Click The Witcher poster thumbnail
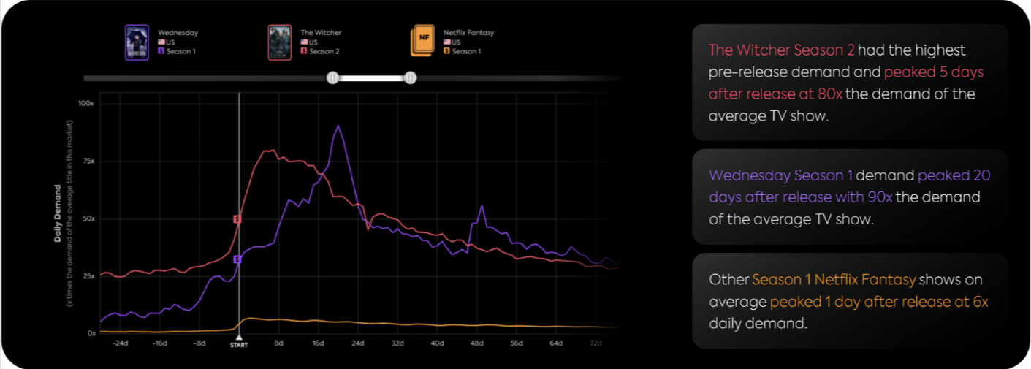Viewport: 1031px width, 369px height. pyautogui.click(x=280, y=42)
